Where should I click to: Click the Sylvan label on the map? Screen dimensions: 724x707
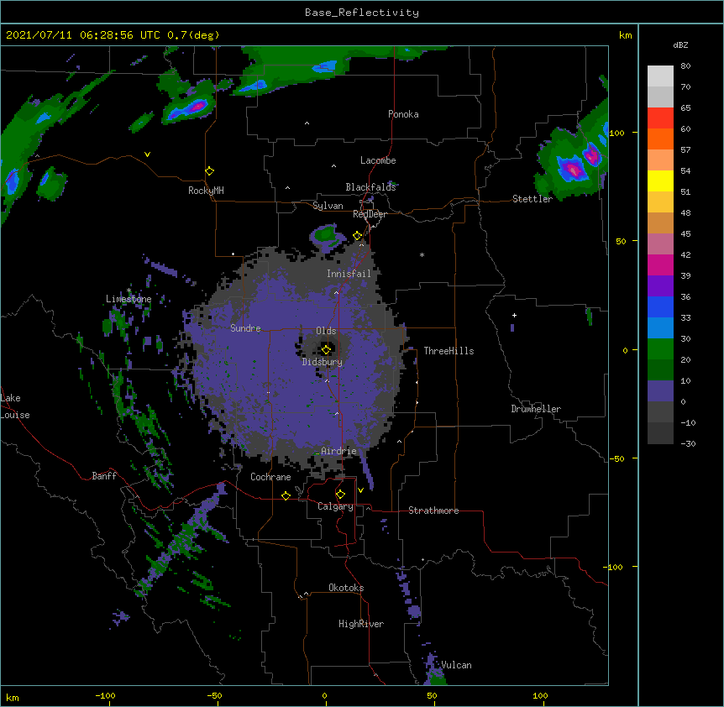tap(328, 206)
